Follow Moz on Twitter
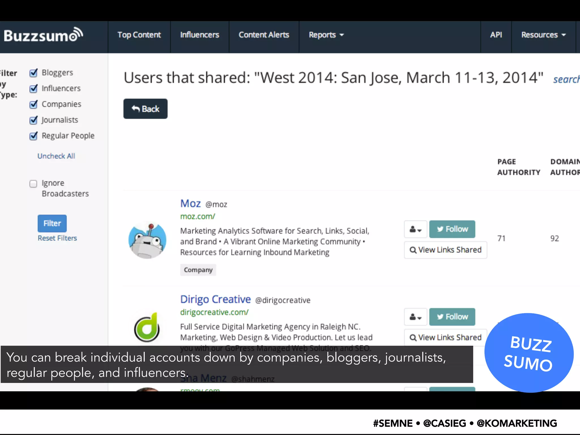 [452, 229]
